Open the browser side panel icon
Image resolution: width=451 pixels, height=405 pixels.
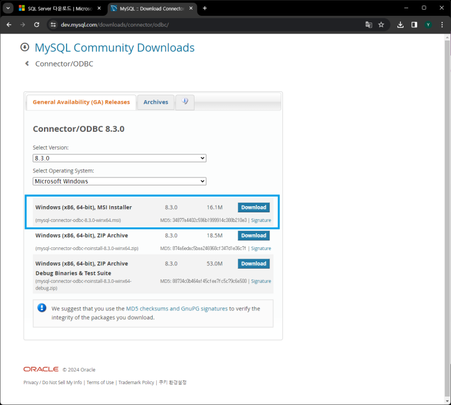coord(414,25)
